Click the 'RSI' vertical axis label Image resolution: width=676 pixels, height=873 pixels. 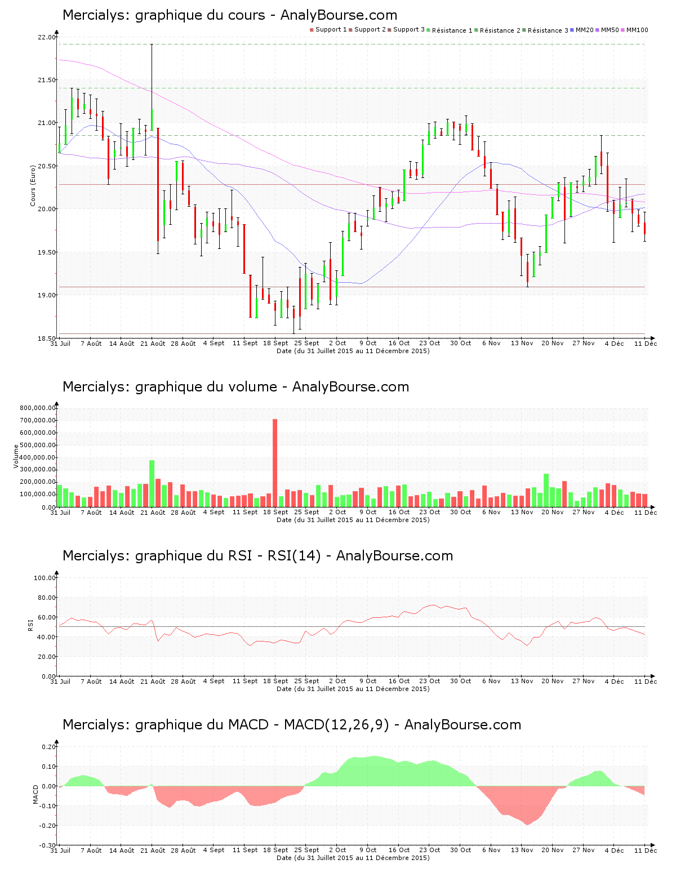pos(31,625)
